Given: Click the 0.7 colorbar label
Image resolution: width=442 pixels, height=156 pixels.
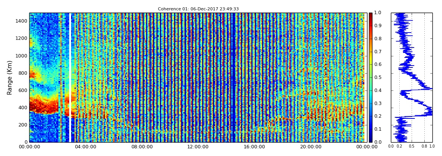Looking at the screenshot, I should pyautogui.click(x=377, y=51).
